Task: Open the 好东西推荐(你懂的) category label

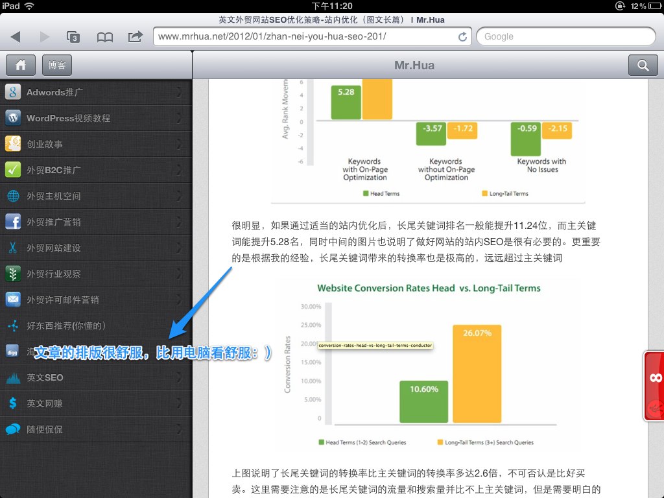Action: point(66,326)
